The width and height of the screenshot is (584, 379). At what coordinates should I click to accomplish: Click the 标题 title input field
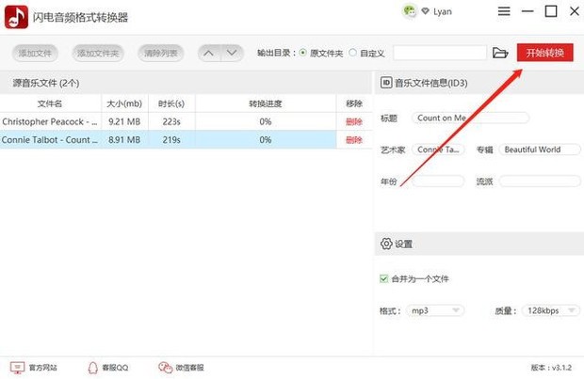point(470,118)
